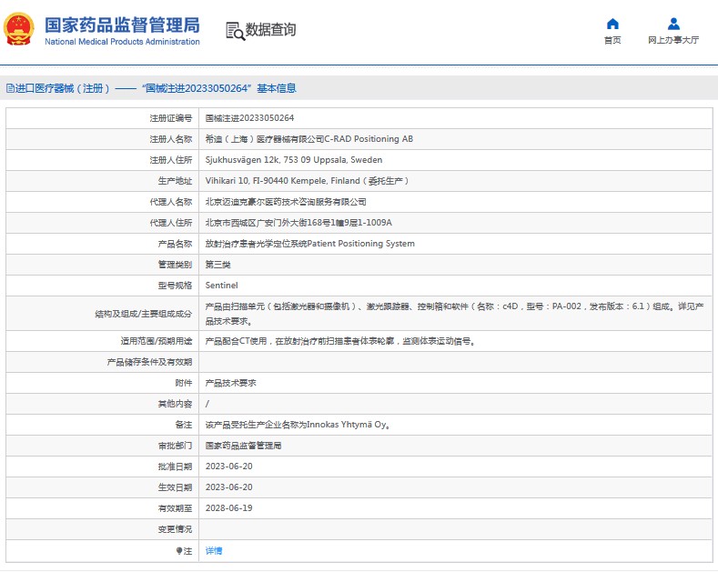Click the 生效日期 row label
Image resolution: width=718 pixels, height=572 pixels.
(x=175, y=487)
